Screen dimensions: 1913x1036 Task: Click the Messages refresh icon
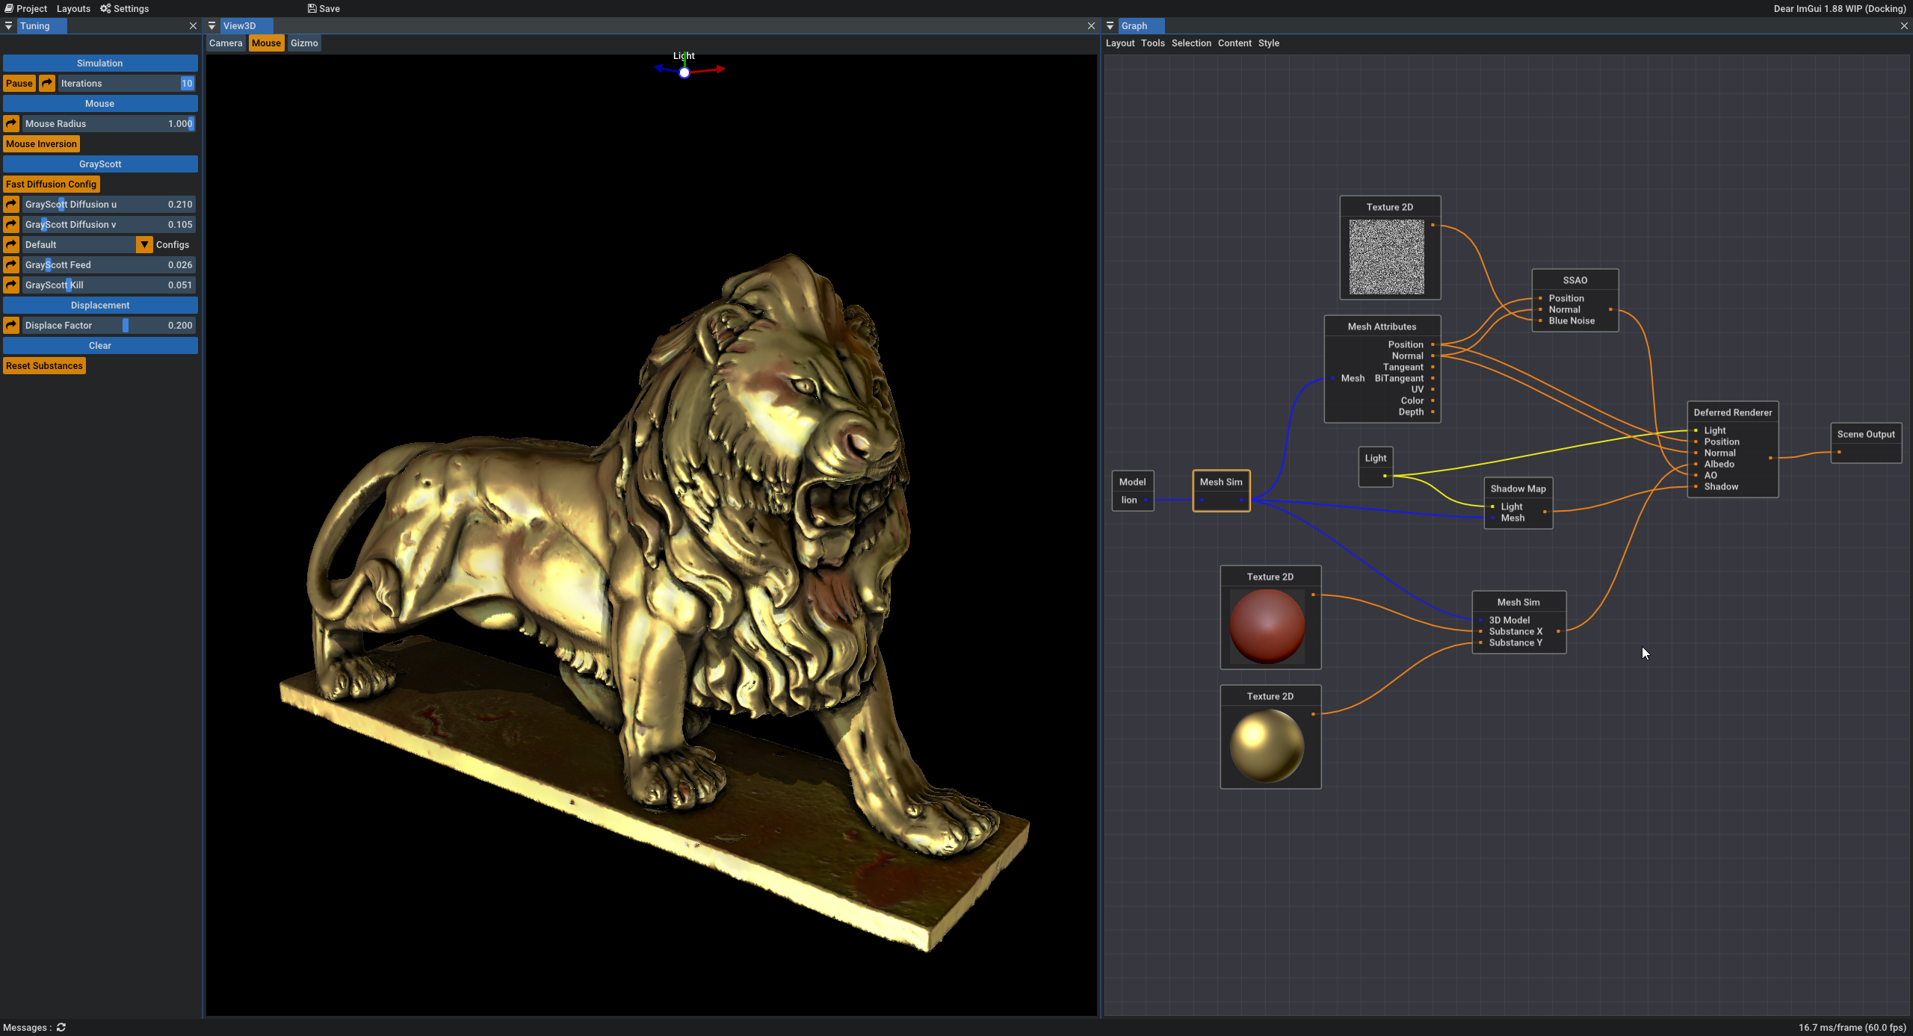click(61, 1028)
